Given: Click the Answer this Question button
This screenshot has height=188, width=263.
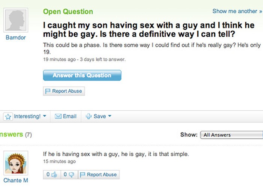Looking at the screenshot, I should point(82,75).
